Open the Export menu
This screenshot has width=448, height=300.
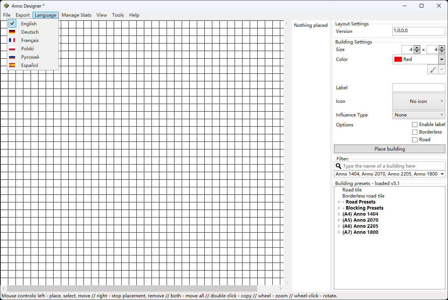pos(23,15)
